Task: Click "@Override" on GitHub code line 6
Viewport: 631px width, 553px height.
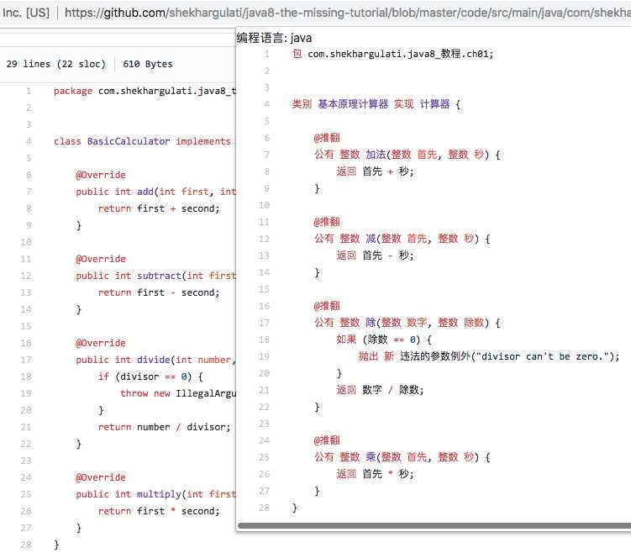Action: click(101, 175)
